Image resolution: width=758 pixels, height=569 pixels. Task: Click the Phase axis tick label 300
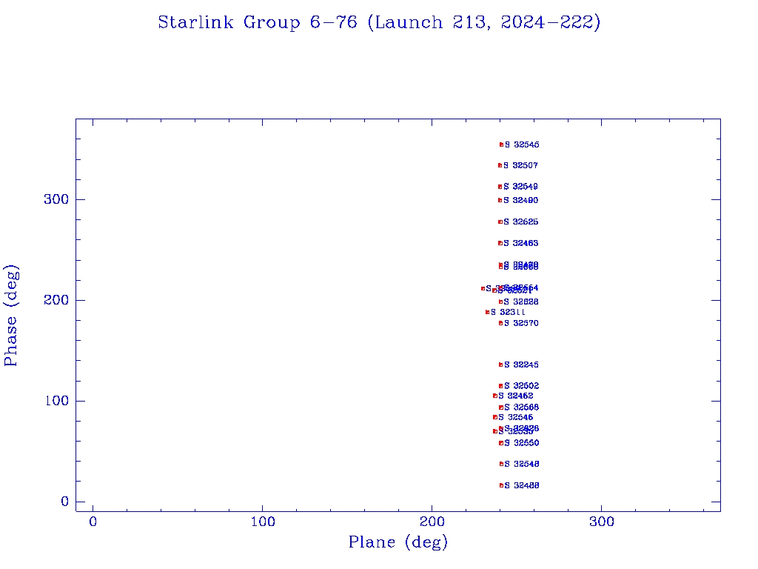point(56,199)
